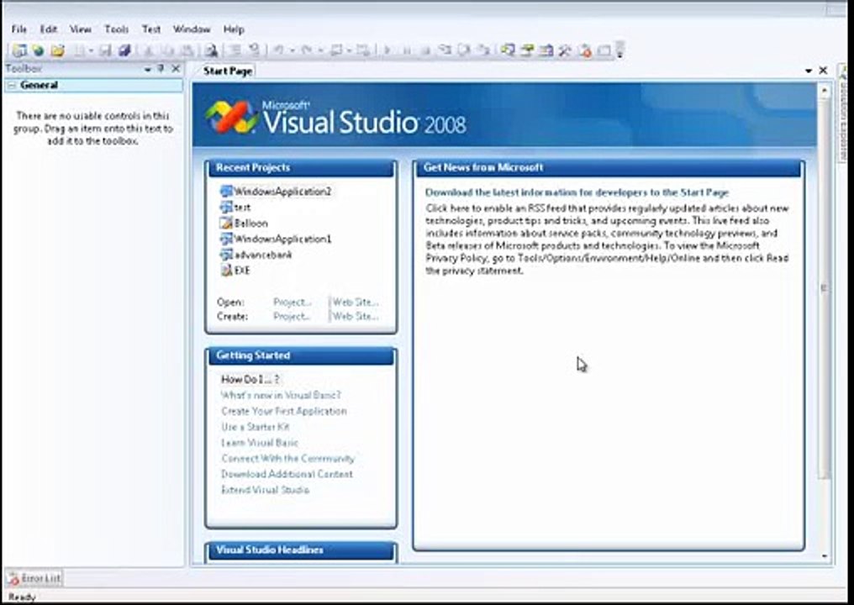The image size is (854, 605).
Task: Click the Stop Debugging icon
Action: [426, 50]
